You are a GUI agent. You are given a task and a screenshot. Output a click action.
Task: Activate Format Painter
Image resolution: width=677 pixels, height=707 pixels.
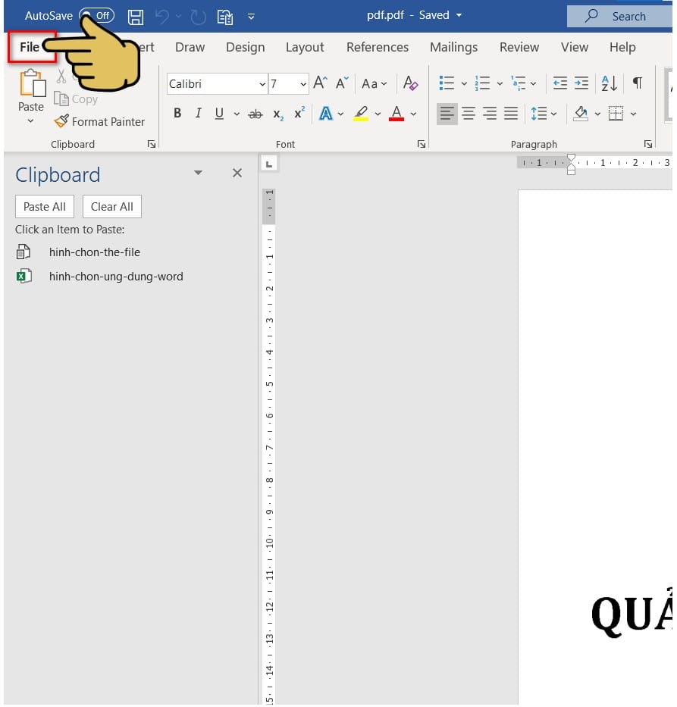tap(99, 121)
